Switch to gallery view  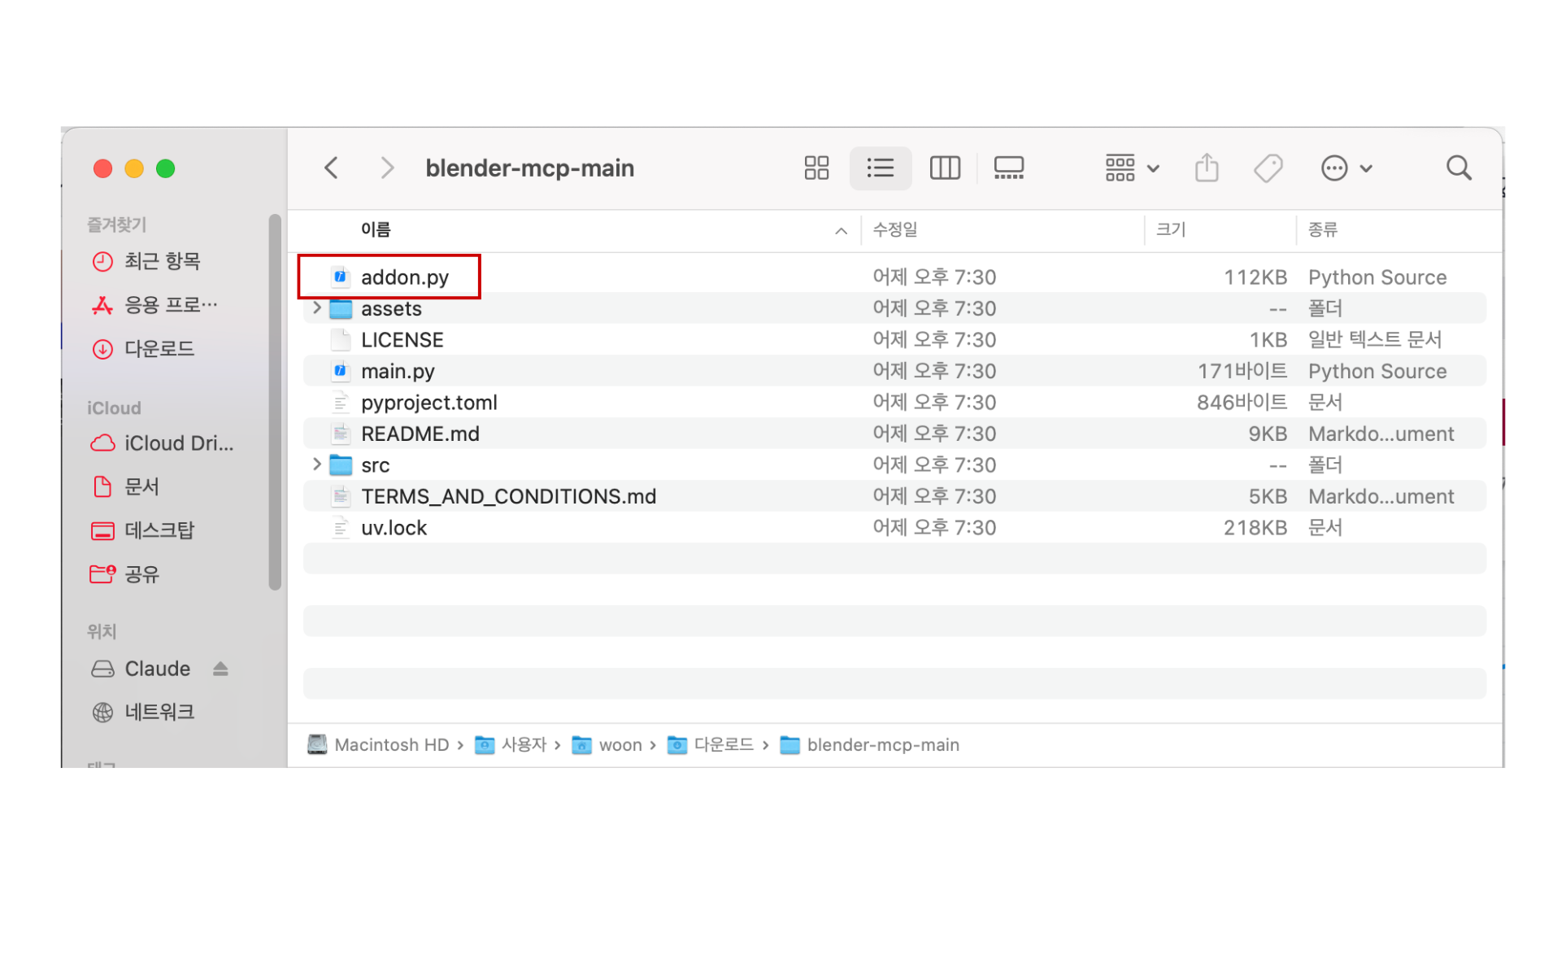coord(1008,168)
